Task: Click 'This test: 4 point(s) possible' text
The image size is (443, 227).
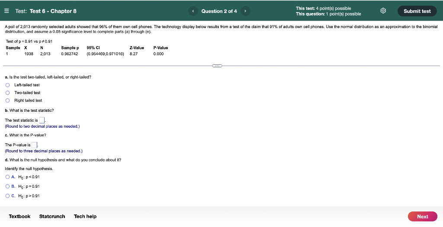Action: (324, 9)
